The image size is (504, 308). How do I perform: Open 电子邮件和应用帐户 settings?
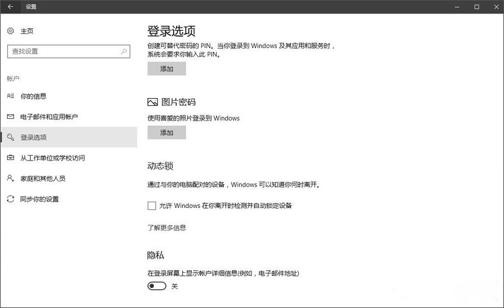pyautogui.click(x=49, y=117)
